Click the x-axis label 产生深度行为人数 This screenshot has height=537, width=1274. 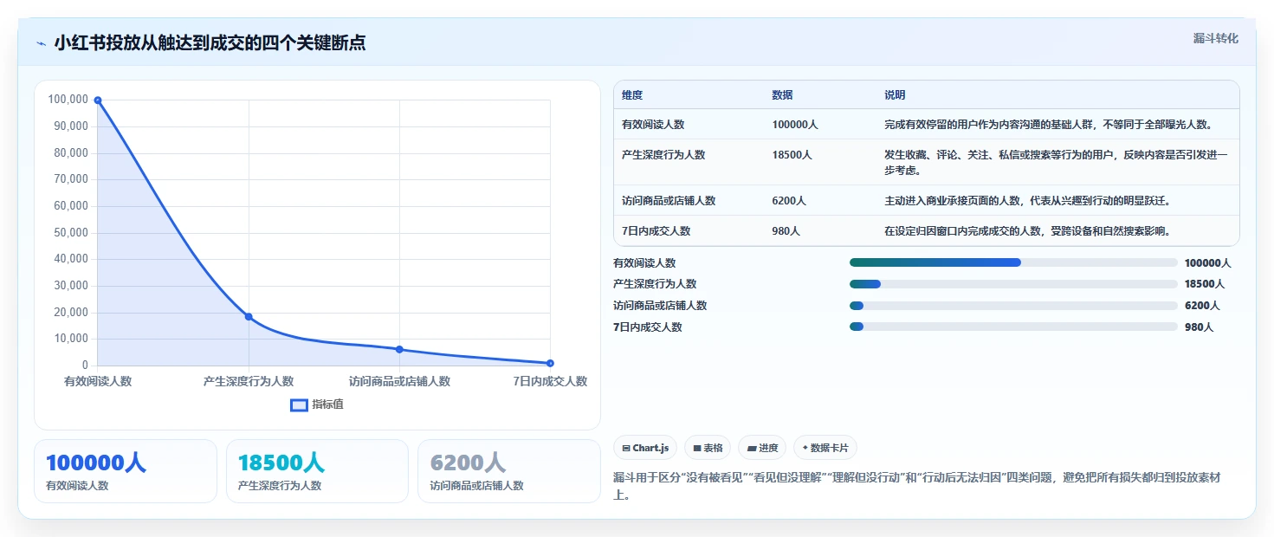(x=249, y=381)
